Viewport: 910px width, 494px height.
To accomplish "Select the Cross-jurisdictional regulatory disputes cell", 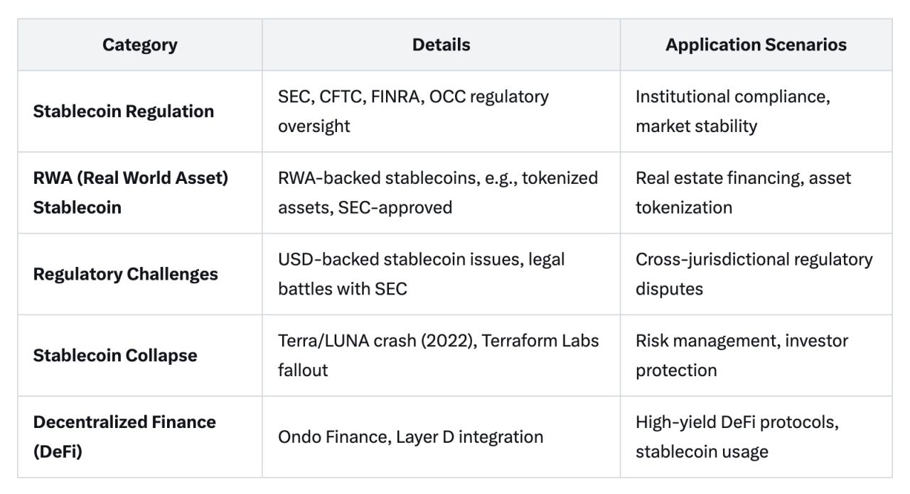I will [x=754, y=274].
